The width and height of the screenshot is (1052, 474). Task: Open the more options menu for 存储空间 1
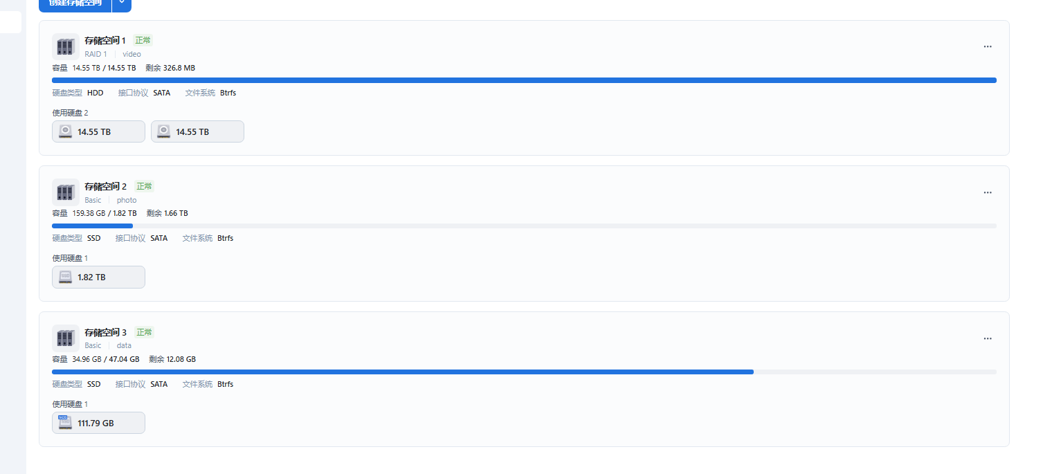(988, 47)
